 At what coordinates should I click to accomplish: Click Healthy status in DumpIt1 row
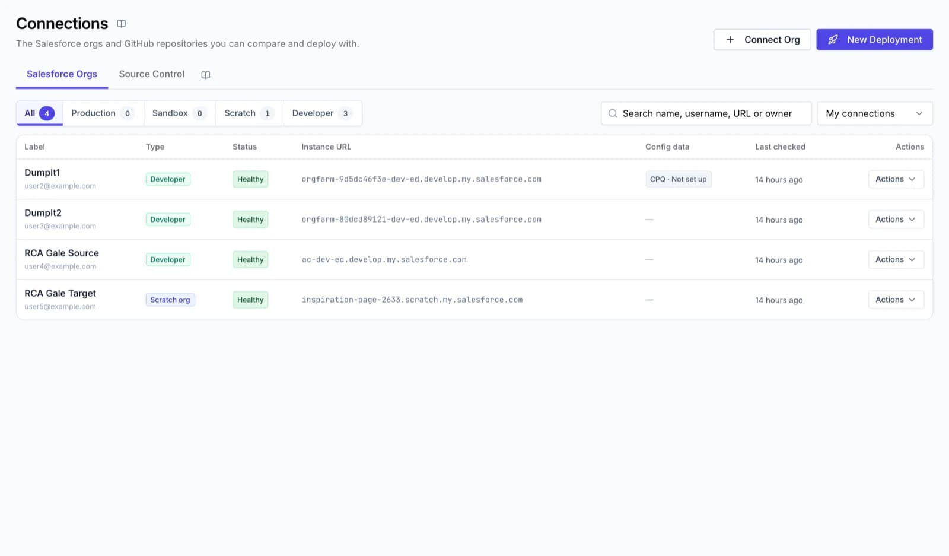(250, 179)
